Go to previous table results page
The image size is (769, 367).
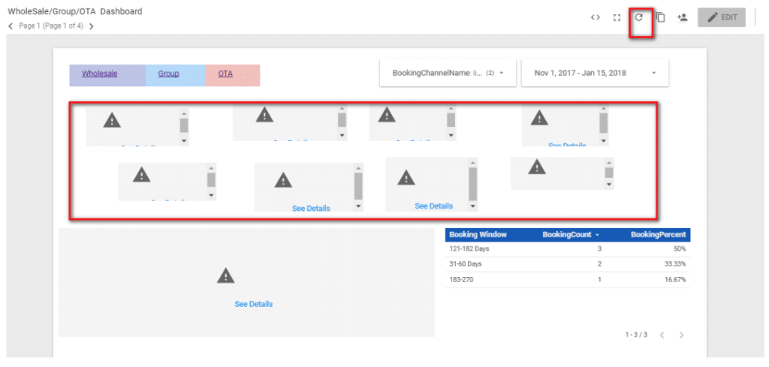click(x=662, y=335)
